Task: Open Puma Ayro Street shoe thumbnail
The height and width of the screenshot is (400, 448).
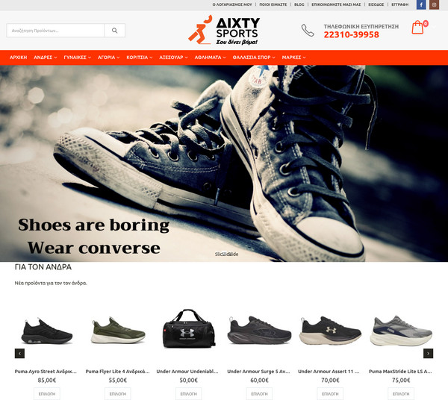Action: pos(47,331)
